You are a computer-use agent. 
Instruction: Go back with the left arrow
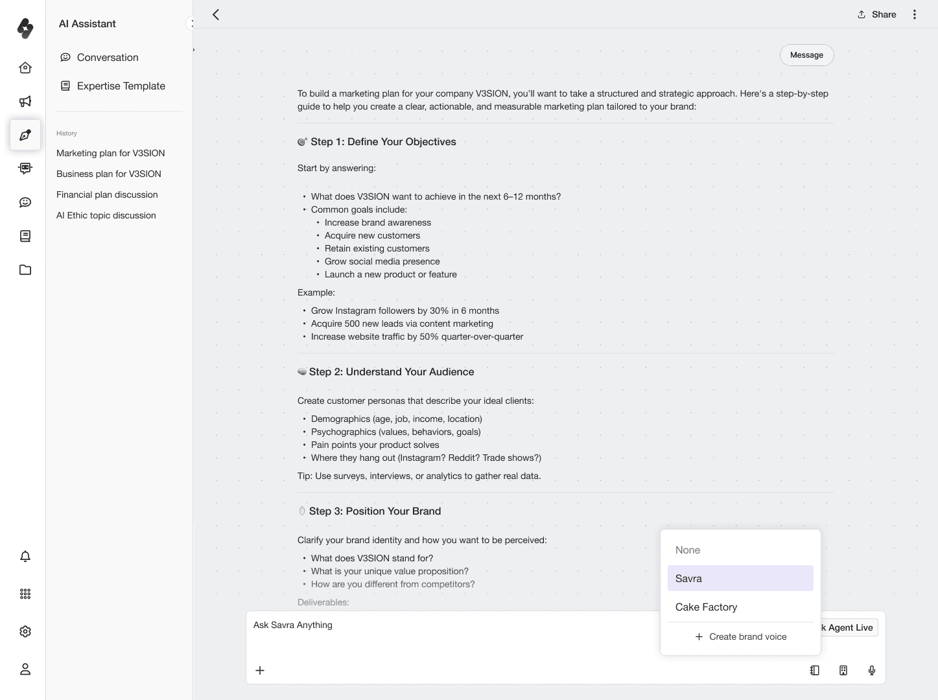click(216, 14)
